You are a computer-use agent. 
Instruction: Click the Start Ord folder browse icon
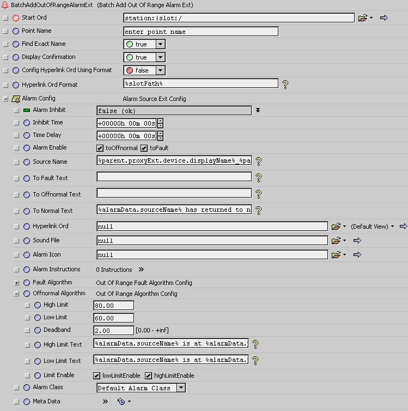coord(363,18)
